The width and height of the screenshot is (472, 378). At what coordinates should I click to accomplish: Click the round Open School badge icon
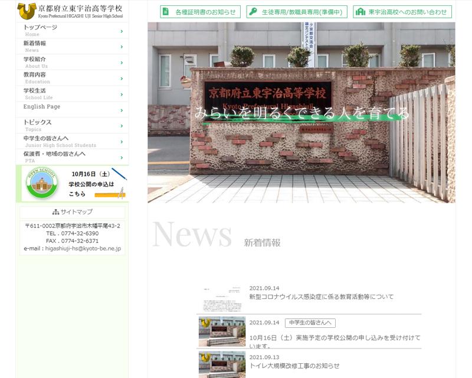[x=42, y=184]
